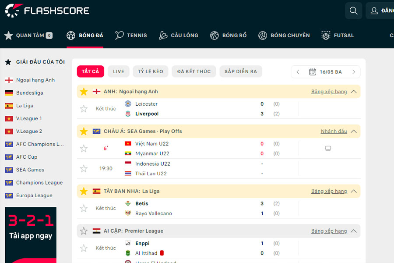Open the search magnifier icon
This screenshot has width=394, height=263.
click(353, 11)
